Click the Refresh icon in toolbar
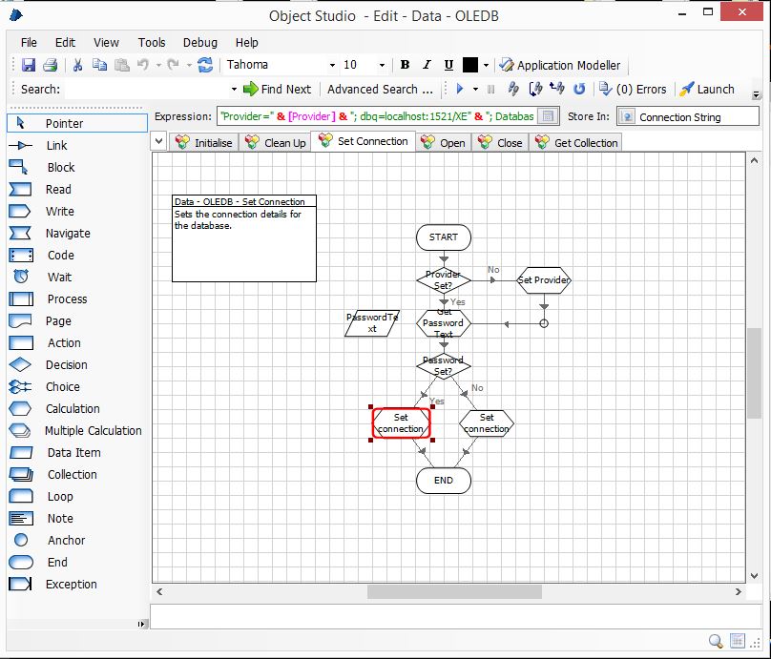This screenshot has width=771, height=659. tap(205, 66)
